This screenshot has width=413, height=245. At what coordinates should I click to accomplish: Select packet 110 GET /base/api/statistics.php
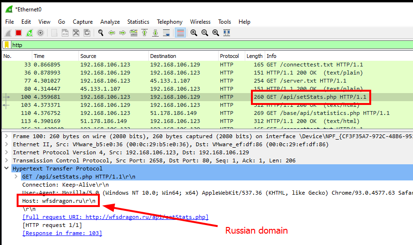click(207, 113)
